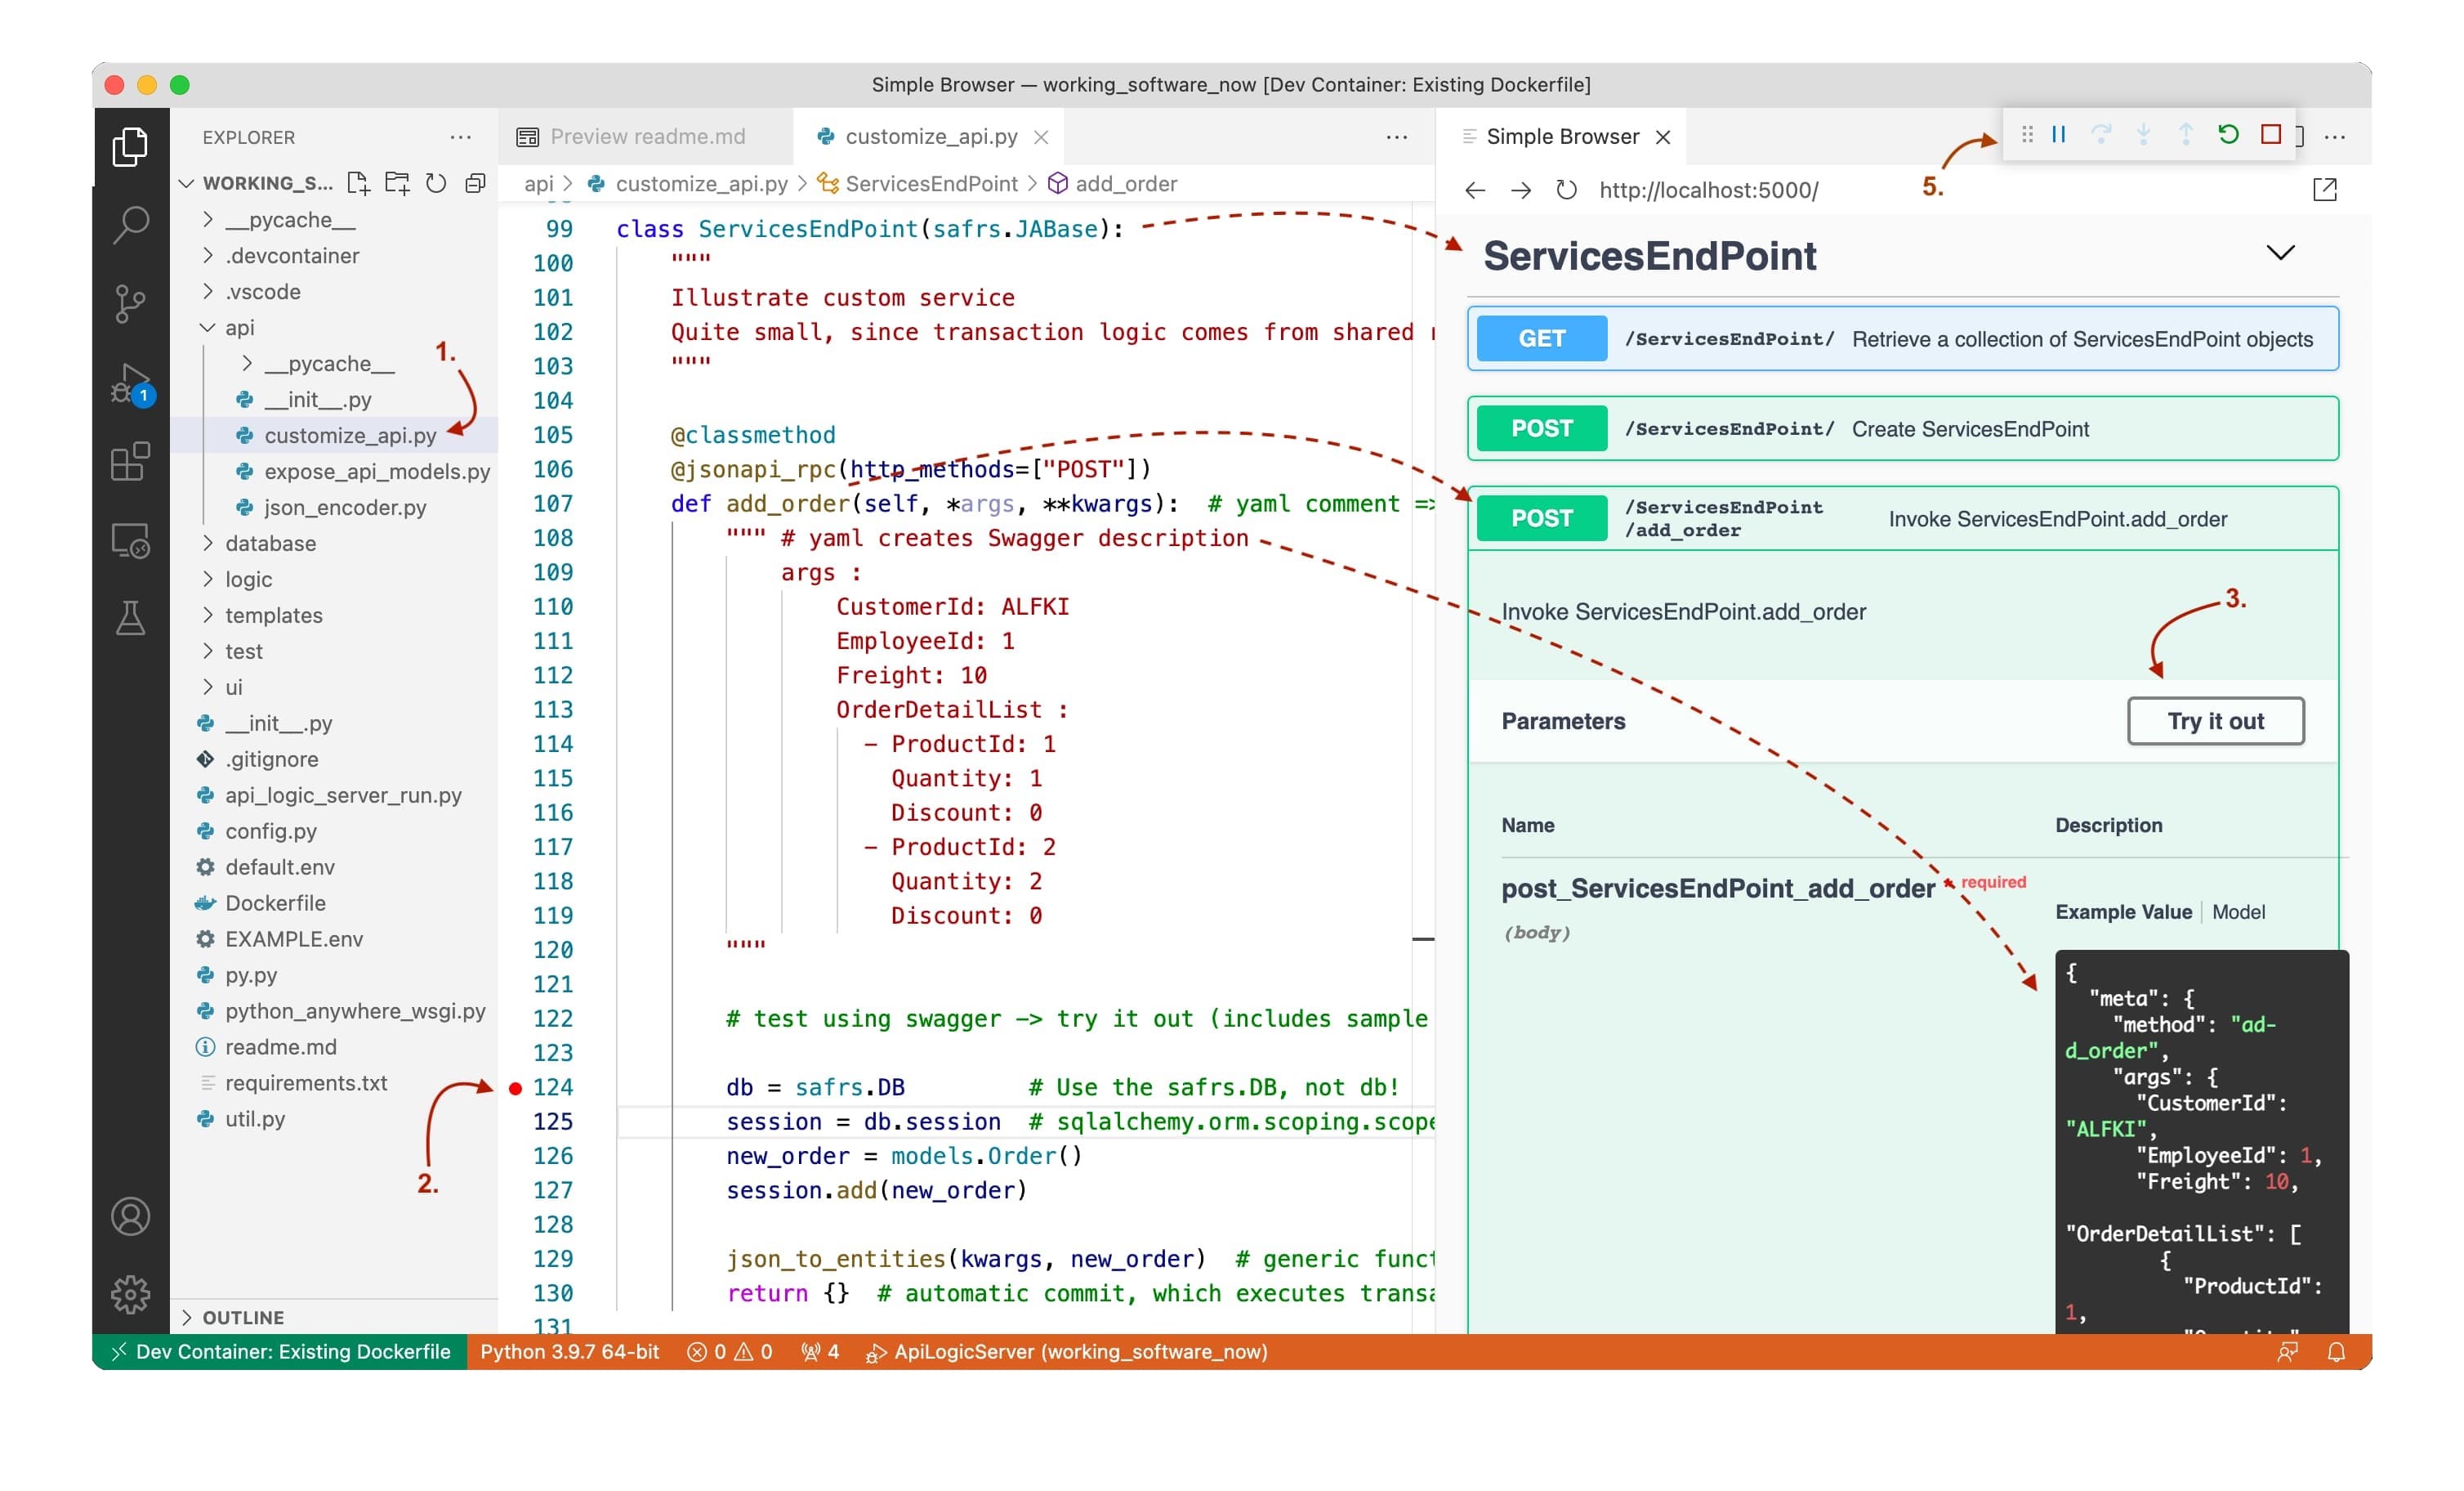Screen dimensions: 2464x1491
Task: Reload the Simple Browser page
Action: (x=1567, y=190)
